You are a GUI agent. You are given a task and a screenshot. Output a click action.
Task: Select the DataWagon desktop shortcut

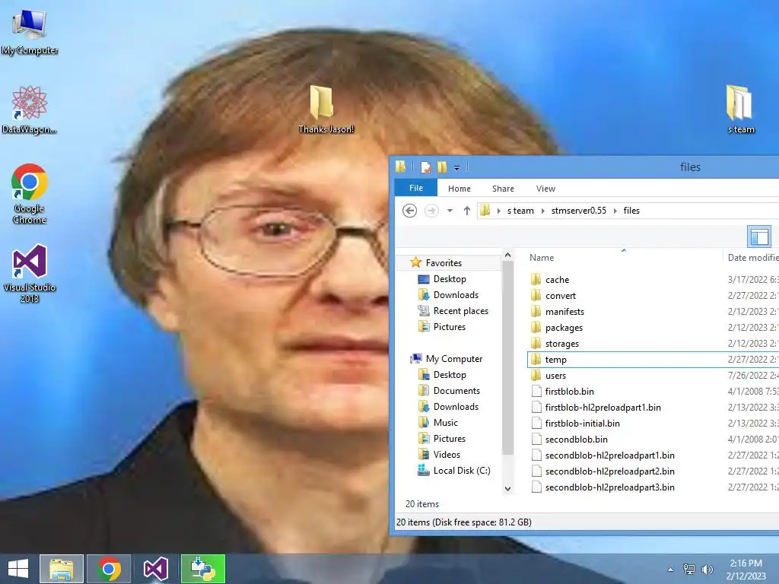pos(30,109)
